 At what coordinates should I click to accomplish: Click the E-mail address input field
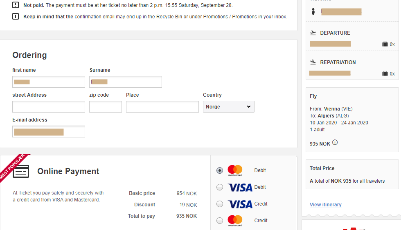49,132
